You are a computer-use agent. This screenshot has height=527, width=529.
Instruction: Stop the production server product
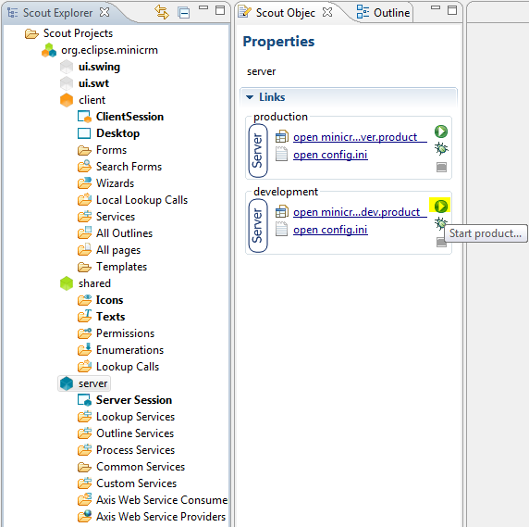click(441, 167)
